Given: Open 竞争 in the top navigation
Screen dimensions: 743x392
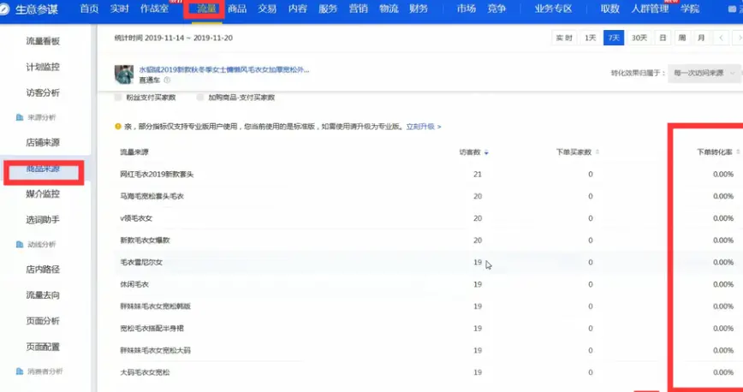Looking at the screenshot, I should tap(496, 9).
